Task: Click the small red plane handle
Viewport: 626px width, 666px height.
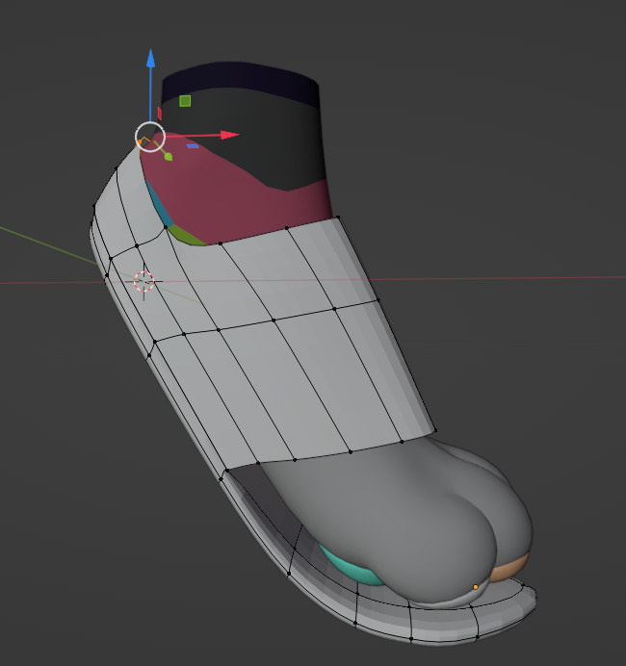Action: coord(160,114)
